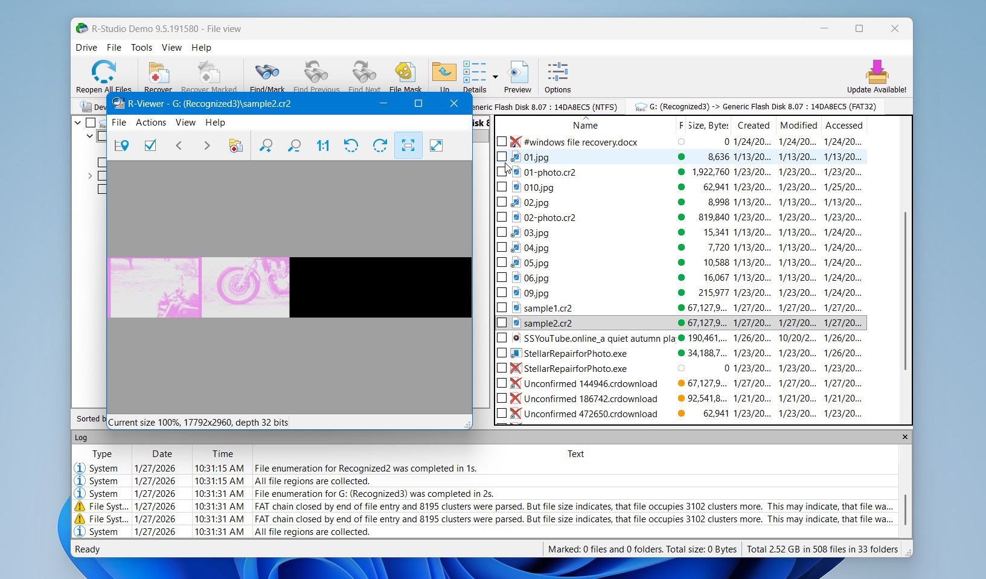Mark the sample1.cr2 file checkbox

pos(502,308)
